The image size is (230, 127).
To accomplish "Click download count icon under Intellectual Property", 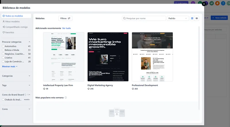I will (x=44, y=89).
